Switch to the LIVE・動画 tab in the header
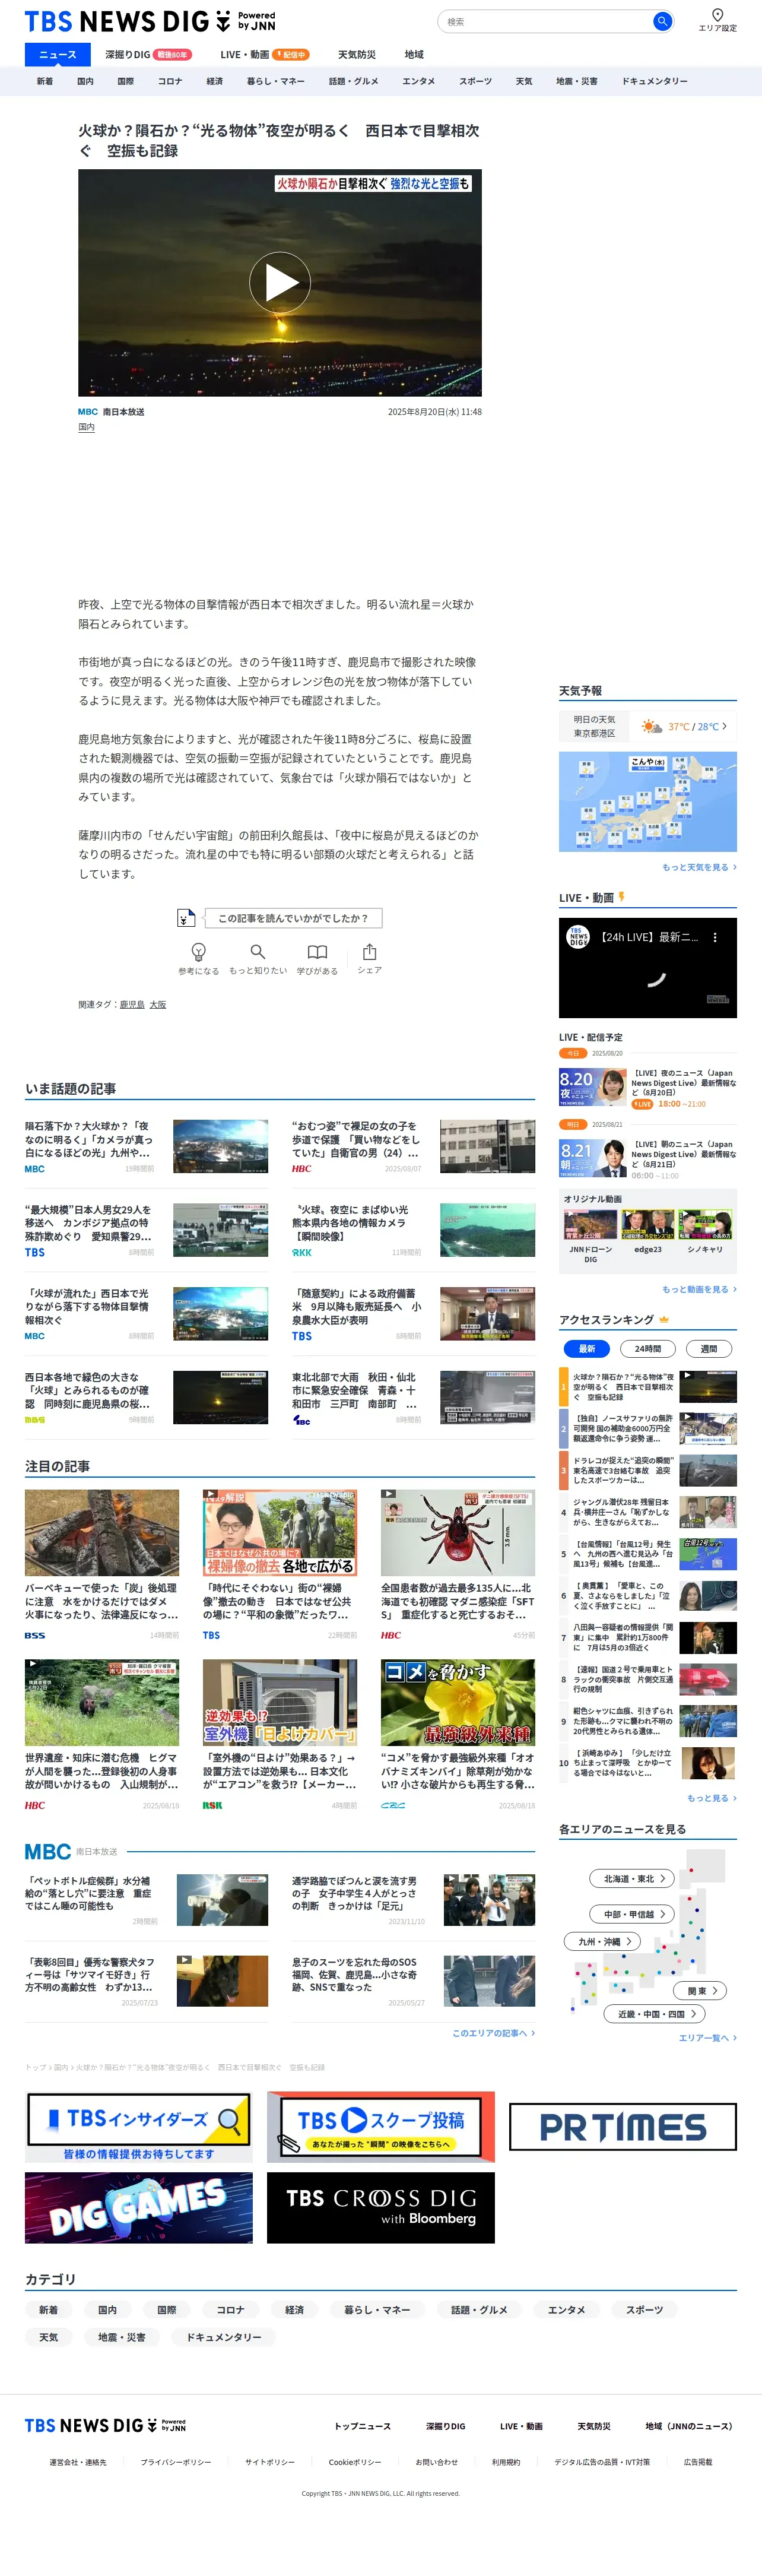This screenshot has width=762, height=2576. 265,55
